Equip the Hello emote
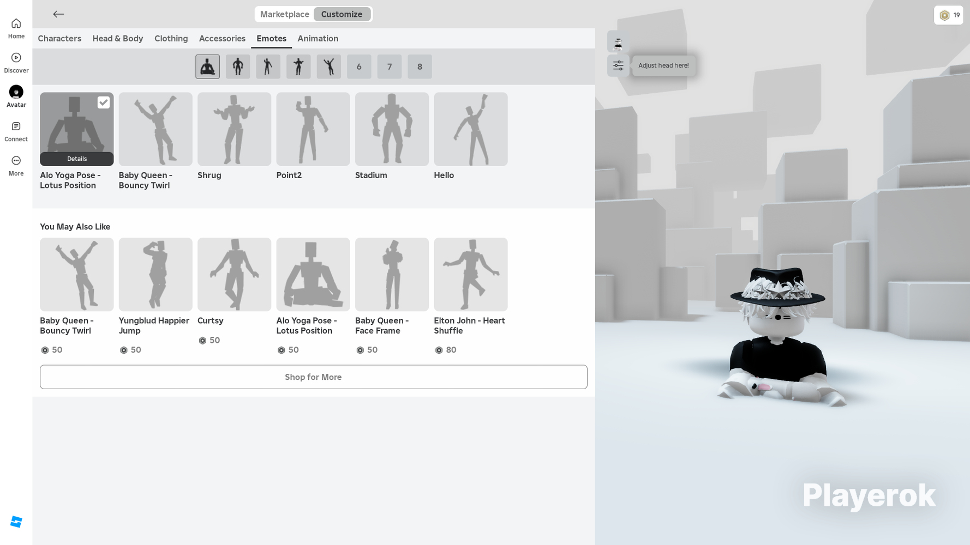 point(471,129)
